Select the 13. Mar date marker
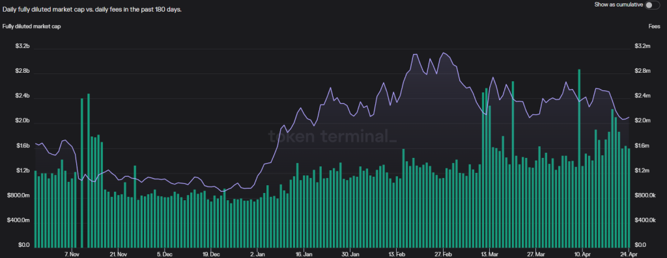The image size is (667, 258). [489, 255]
